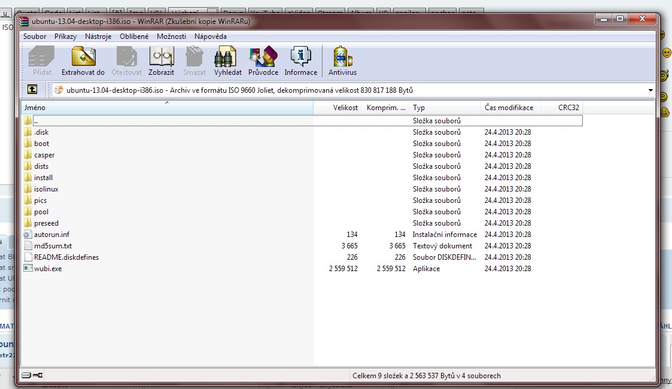
Task: Select the preseed folder icon
Action: coord(28,223)
